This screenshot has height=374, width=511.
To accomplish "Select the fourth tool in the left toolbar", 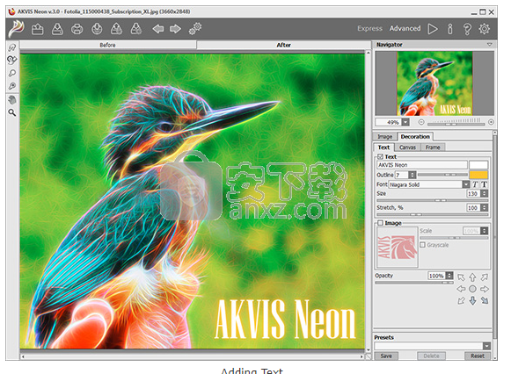I will [x=12, y=86].
